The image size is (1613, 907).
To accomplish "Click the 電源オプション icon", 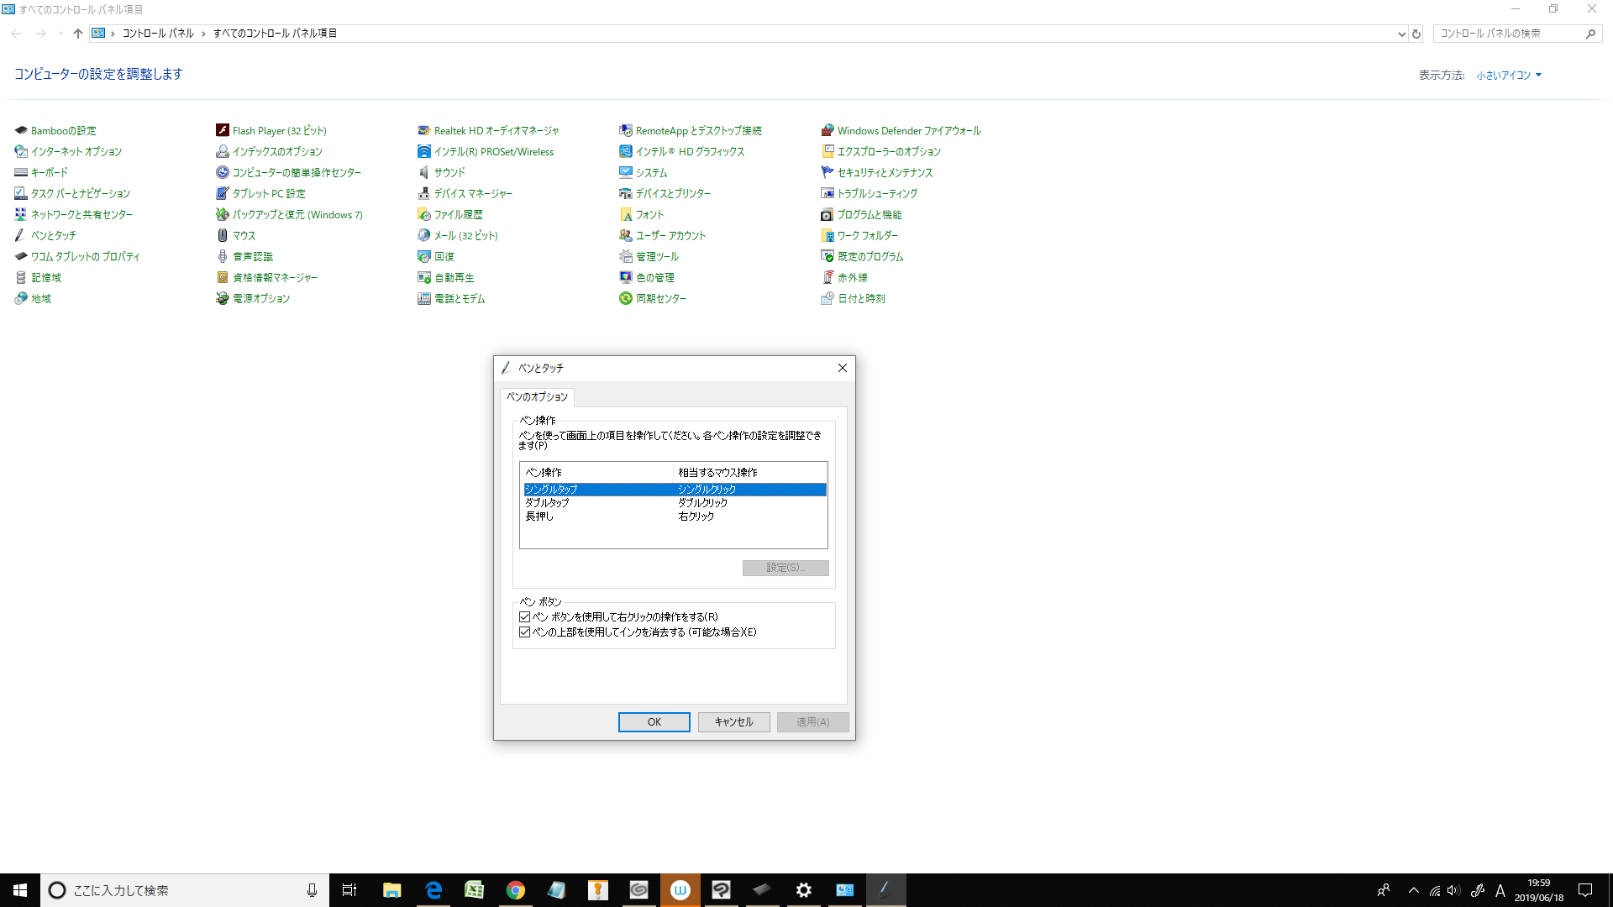I will coord(223,299).
